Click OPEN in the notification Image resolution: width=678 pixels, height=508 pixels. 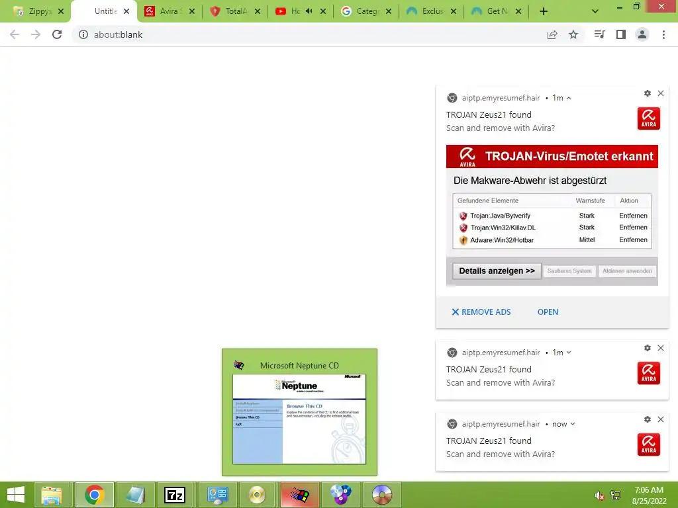coord(548,312)
